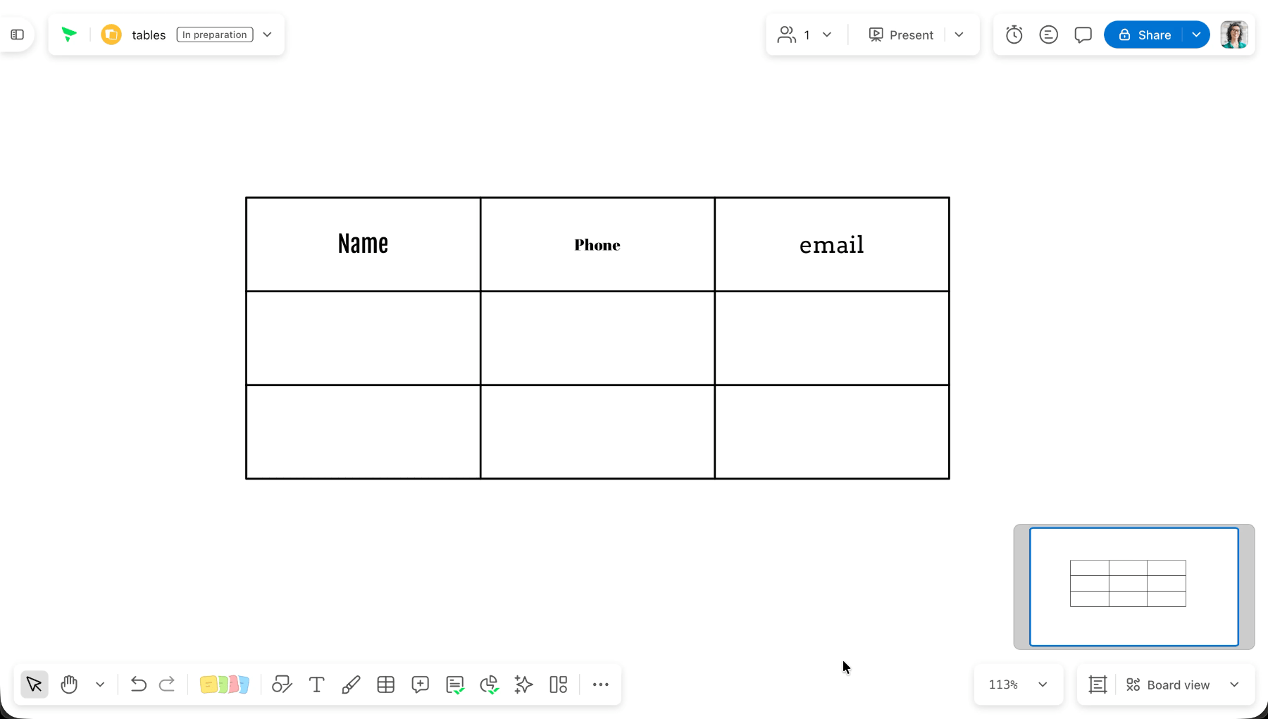This screenshot has width=1268, height=719.
Task: Select the shapes tool
Action: click(282, 684)
